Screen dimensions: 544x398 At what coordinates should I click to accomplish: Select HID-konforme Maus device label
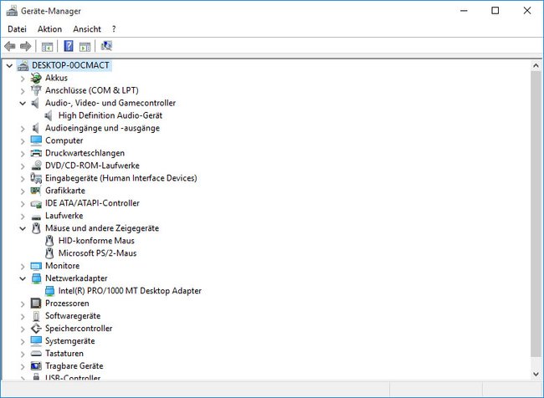pyautogui.click(x=96, y=241)
